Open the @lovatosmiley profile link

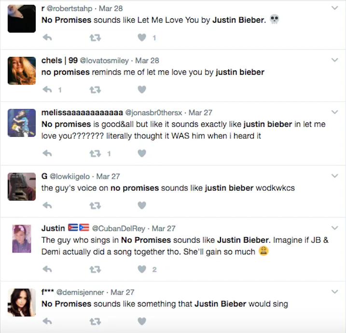coord(104,61)
